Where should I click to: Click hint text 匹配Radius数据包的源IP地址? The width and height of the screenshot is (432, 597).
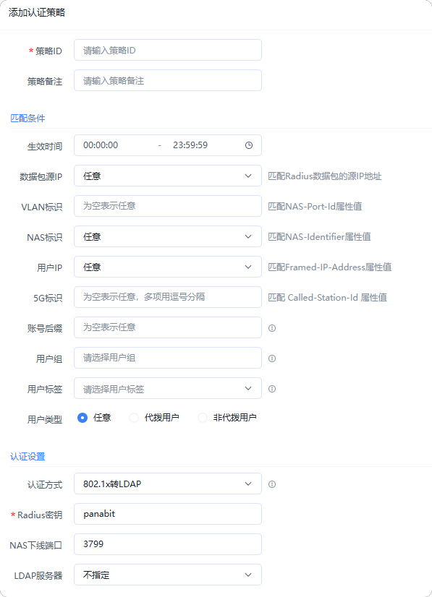(325, 176)
